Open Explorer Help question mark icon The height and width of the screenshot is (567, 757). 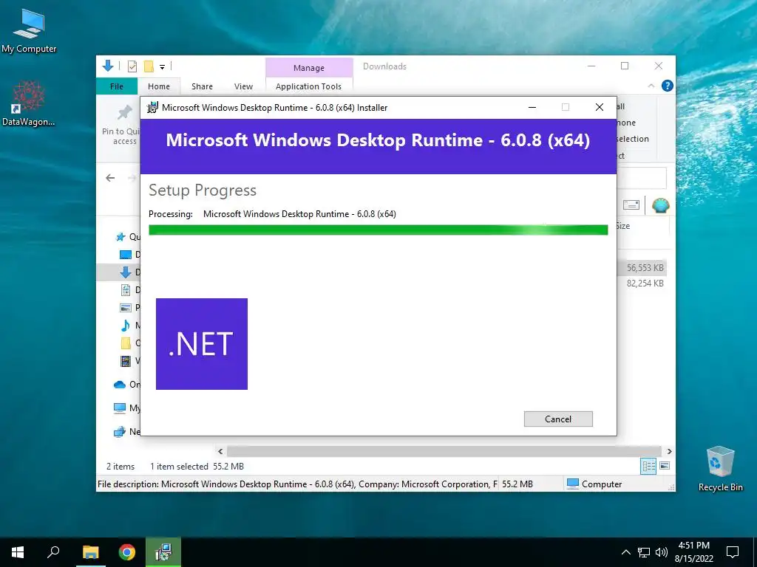pos(668,86)
